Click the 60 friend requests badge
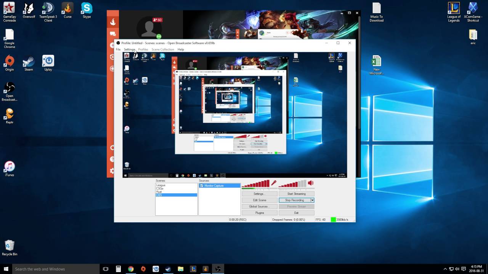Viewport: 488px width, 274px height. pos(157,20)
